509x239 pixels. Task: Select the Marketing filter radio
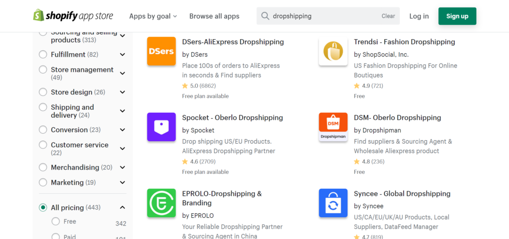[x=43, y=182]
